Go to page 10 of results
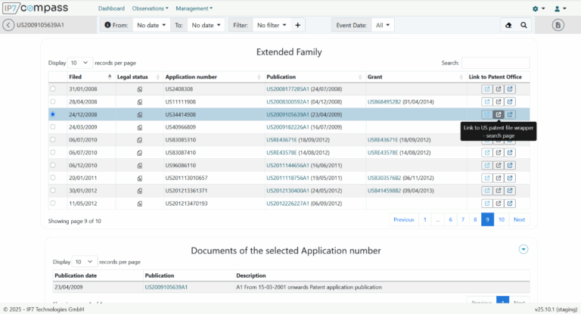Image resolution: width=581 pixels, height=314 pixels. (501, 219)
